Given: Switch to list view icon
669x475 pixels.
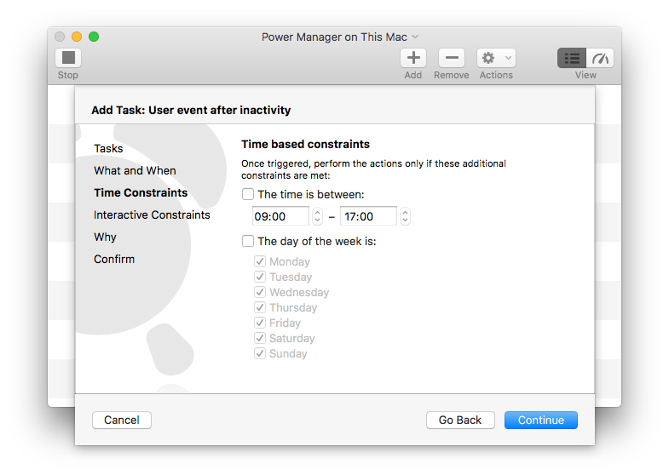Looking at the screenshot, I should pos(572,58).
